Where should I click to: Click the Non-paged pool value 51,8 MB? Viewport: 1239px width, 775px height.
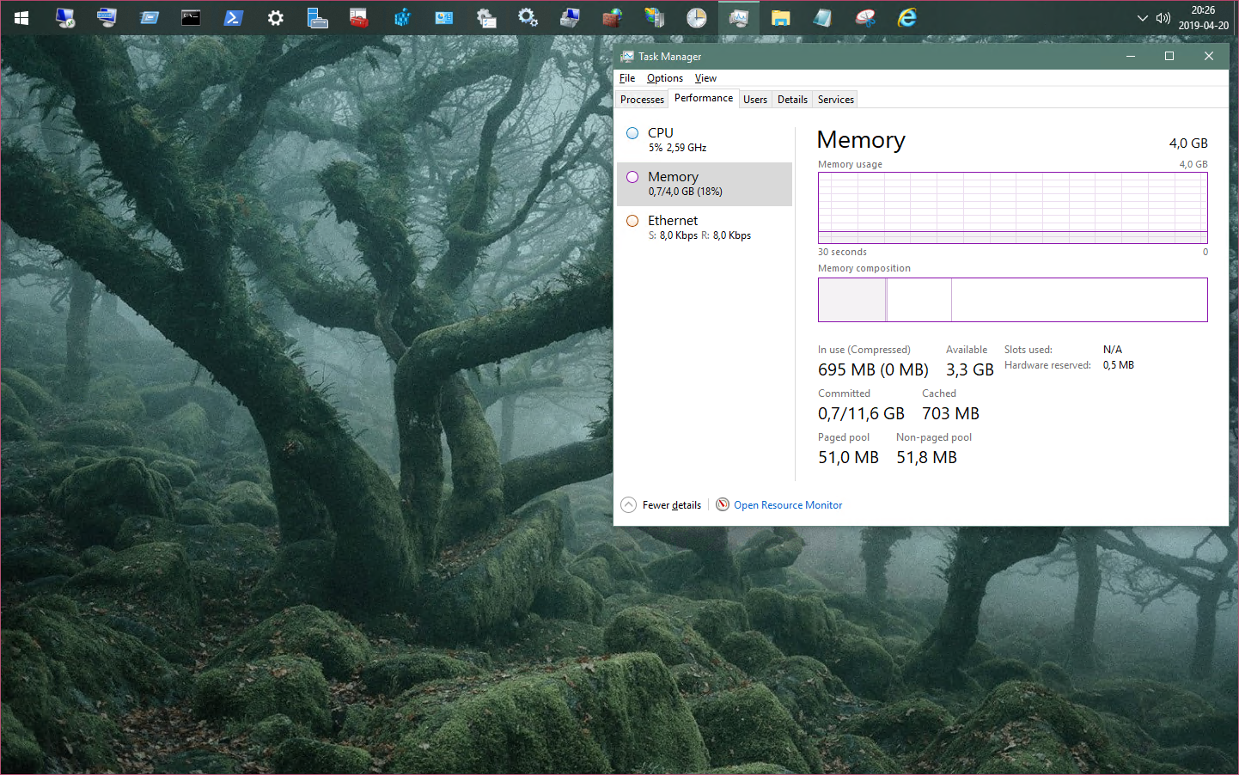[x=926, y=457]
